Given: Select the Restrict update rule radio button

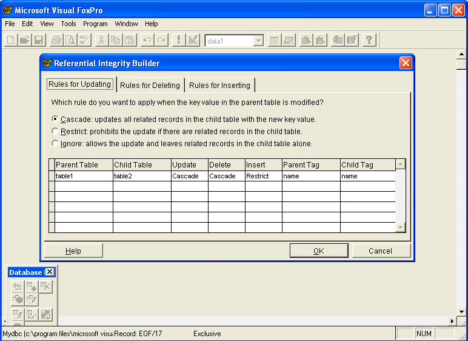Looking at the screenshot, I should pyautogui.click(x=55, y=131).
